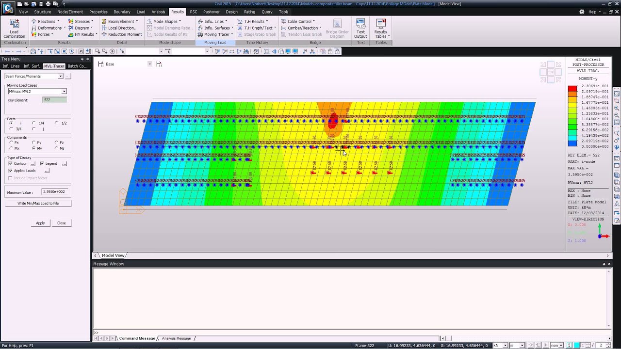
Task: Click Local Direction in Detail group
Action: [x=119, y=28]
